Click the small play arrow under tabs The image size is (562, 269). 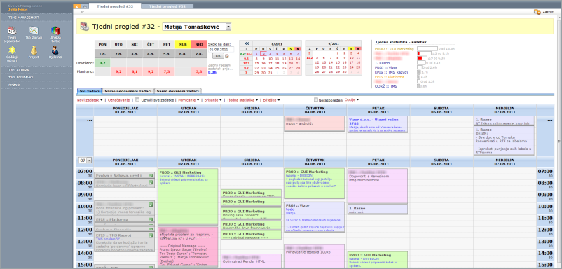click(x=83, y=12)
